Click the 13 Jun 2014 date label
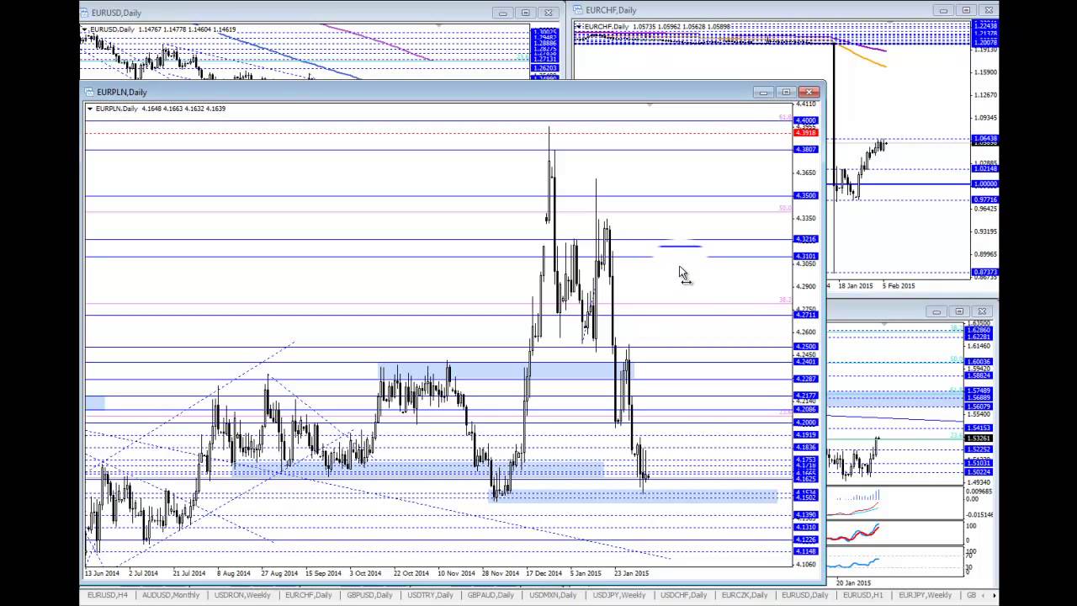The image size is (1077, 606). tap(102, 573)
